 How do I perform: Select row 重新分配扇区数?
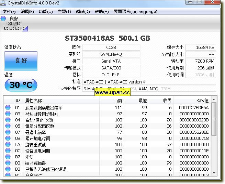(107, 126)
